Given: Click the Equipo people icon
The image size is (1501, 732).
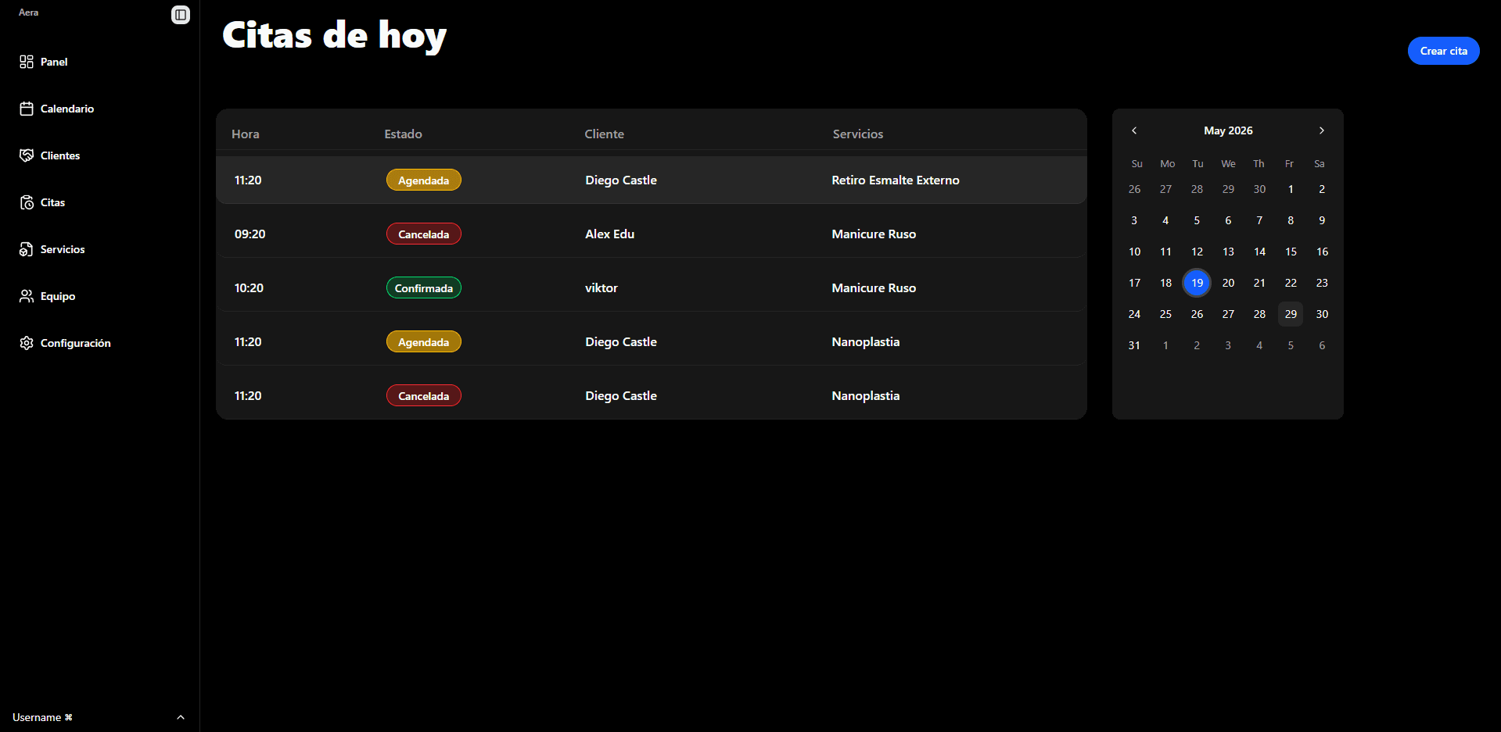Looking at the screenshot, I should point(27,296).
